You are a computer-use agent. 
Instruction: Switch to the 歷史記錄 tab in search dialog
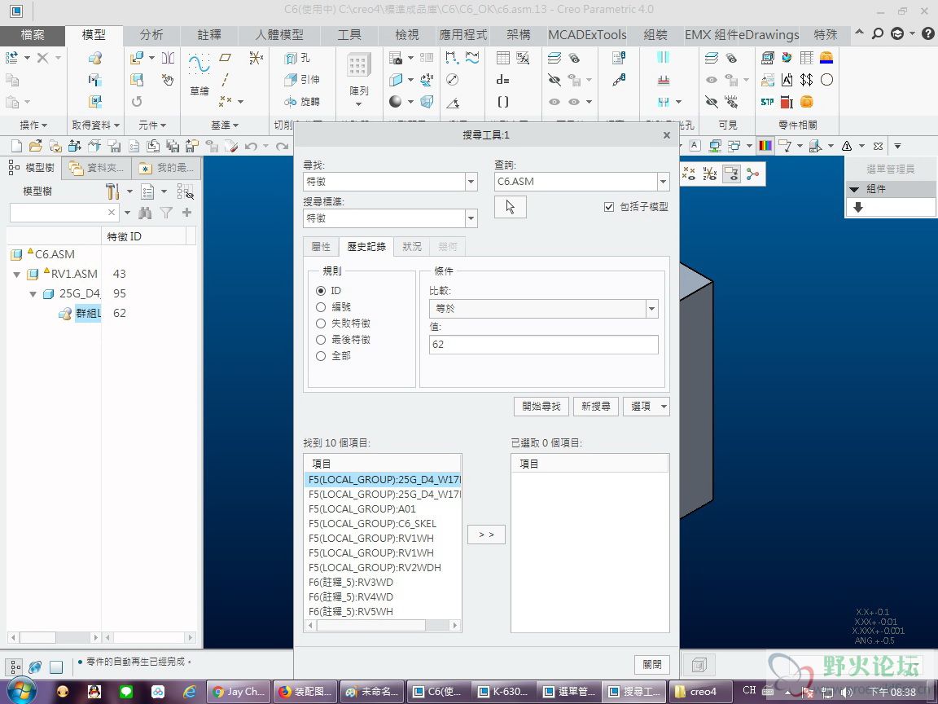pyautogui.click(x=366, y=247)
